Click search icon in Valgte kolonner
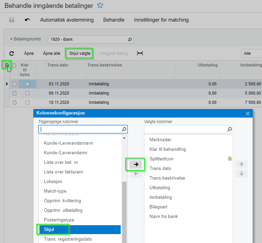Screen dimensions: 262x243 coord(229,129)
